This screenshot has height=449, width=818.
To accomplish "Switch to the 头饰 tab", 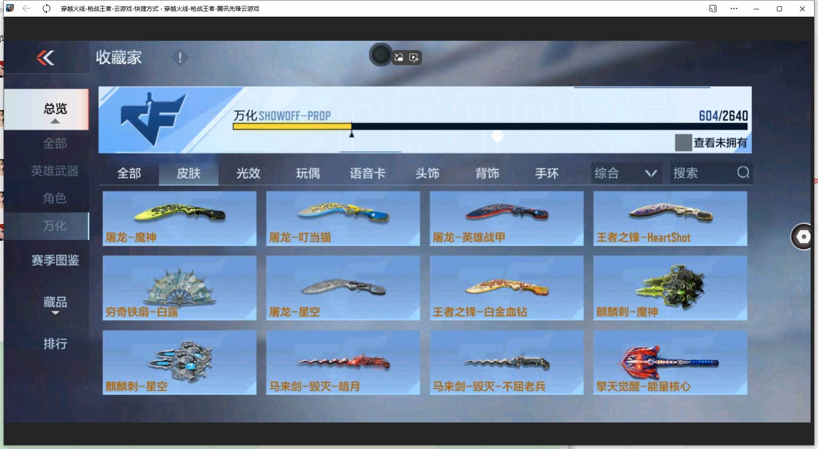I will tap(428, 173).
